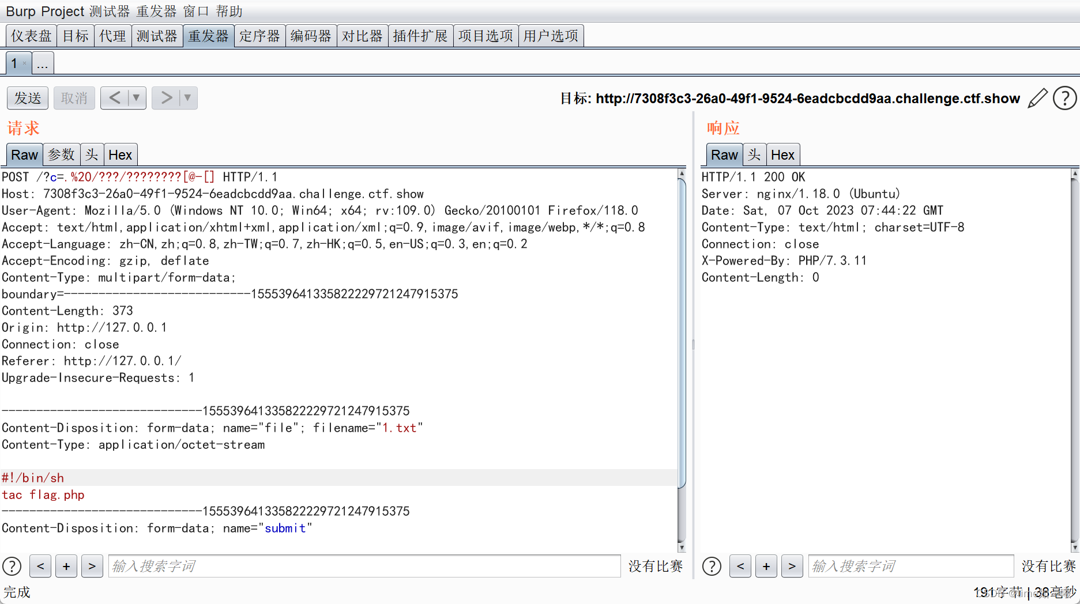1080x604 pixels.
Task: Select request Raw tab
Action: click(x=24, y=154)
